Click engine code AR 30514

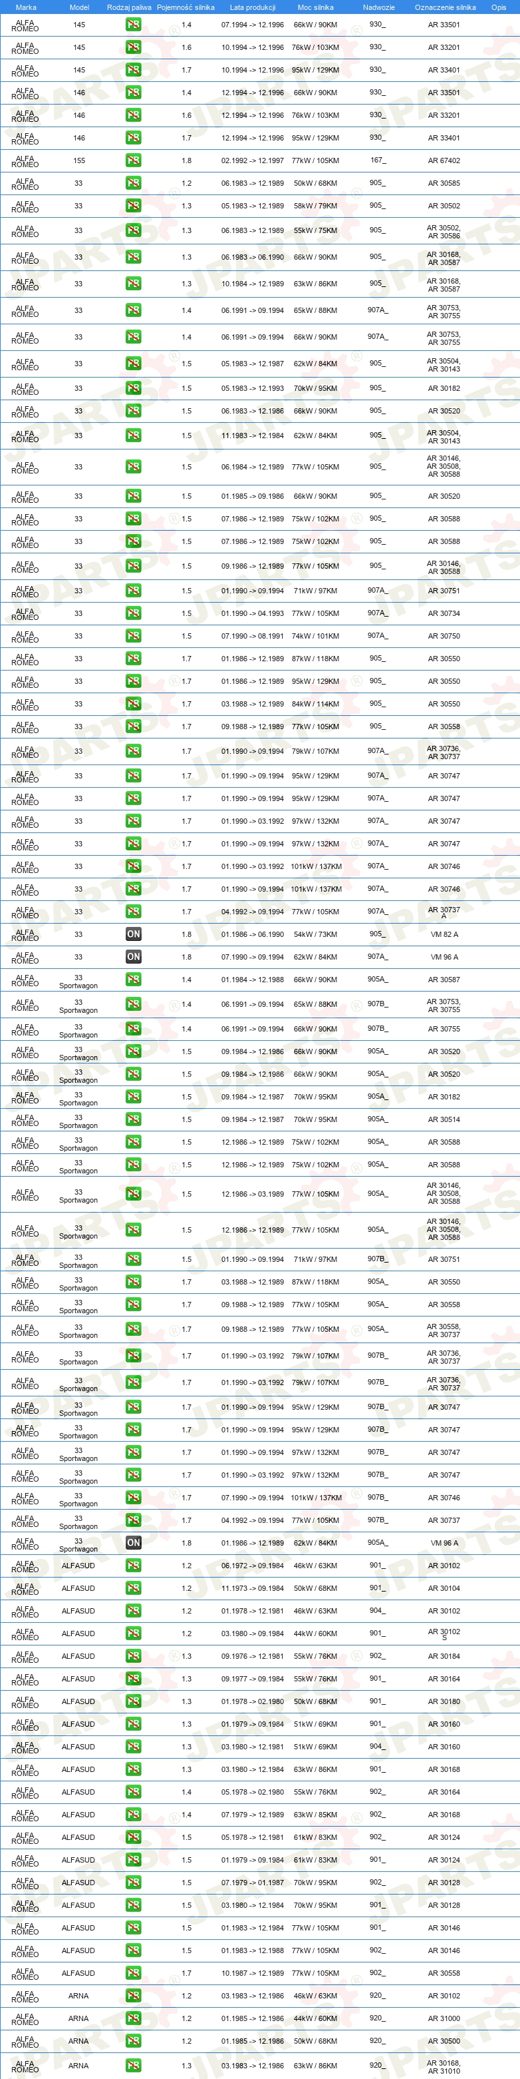pos(444,1119)
